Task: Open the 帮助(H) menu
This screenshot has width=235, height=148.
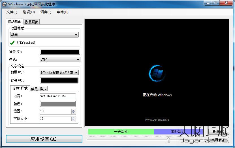Action: [x=63, y=12]
